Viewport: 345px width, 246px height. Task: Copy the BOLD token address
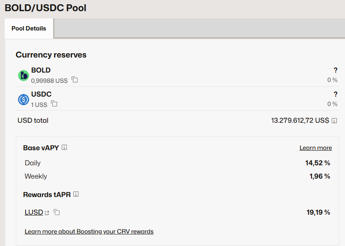(75, 79)
